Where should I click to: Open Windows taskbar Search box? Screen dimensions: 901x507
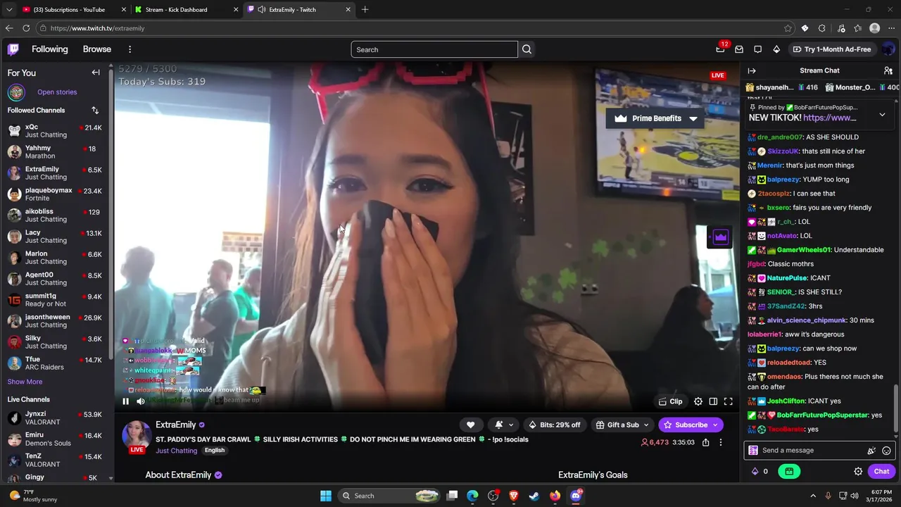pos(389,496)
